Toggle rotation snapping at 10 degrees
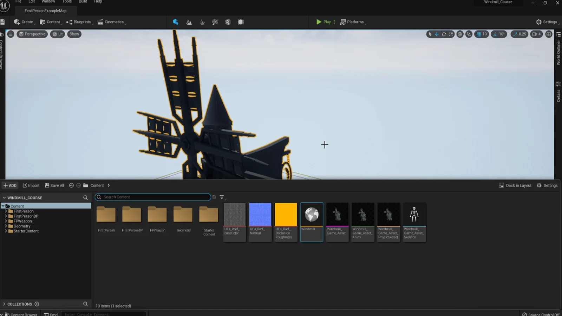 (x=499, y=34)
